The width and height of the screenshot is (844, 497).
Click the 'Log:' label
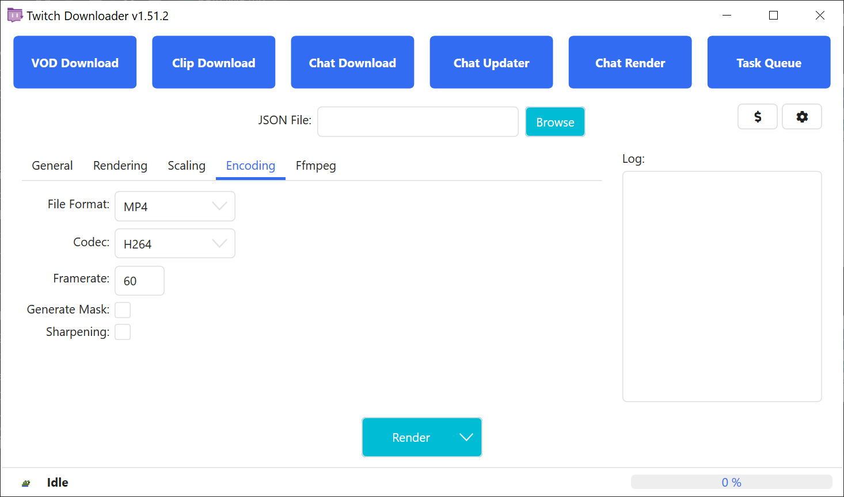pos(633,159)
